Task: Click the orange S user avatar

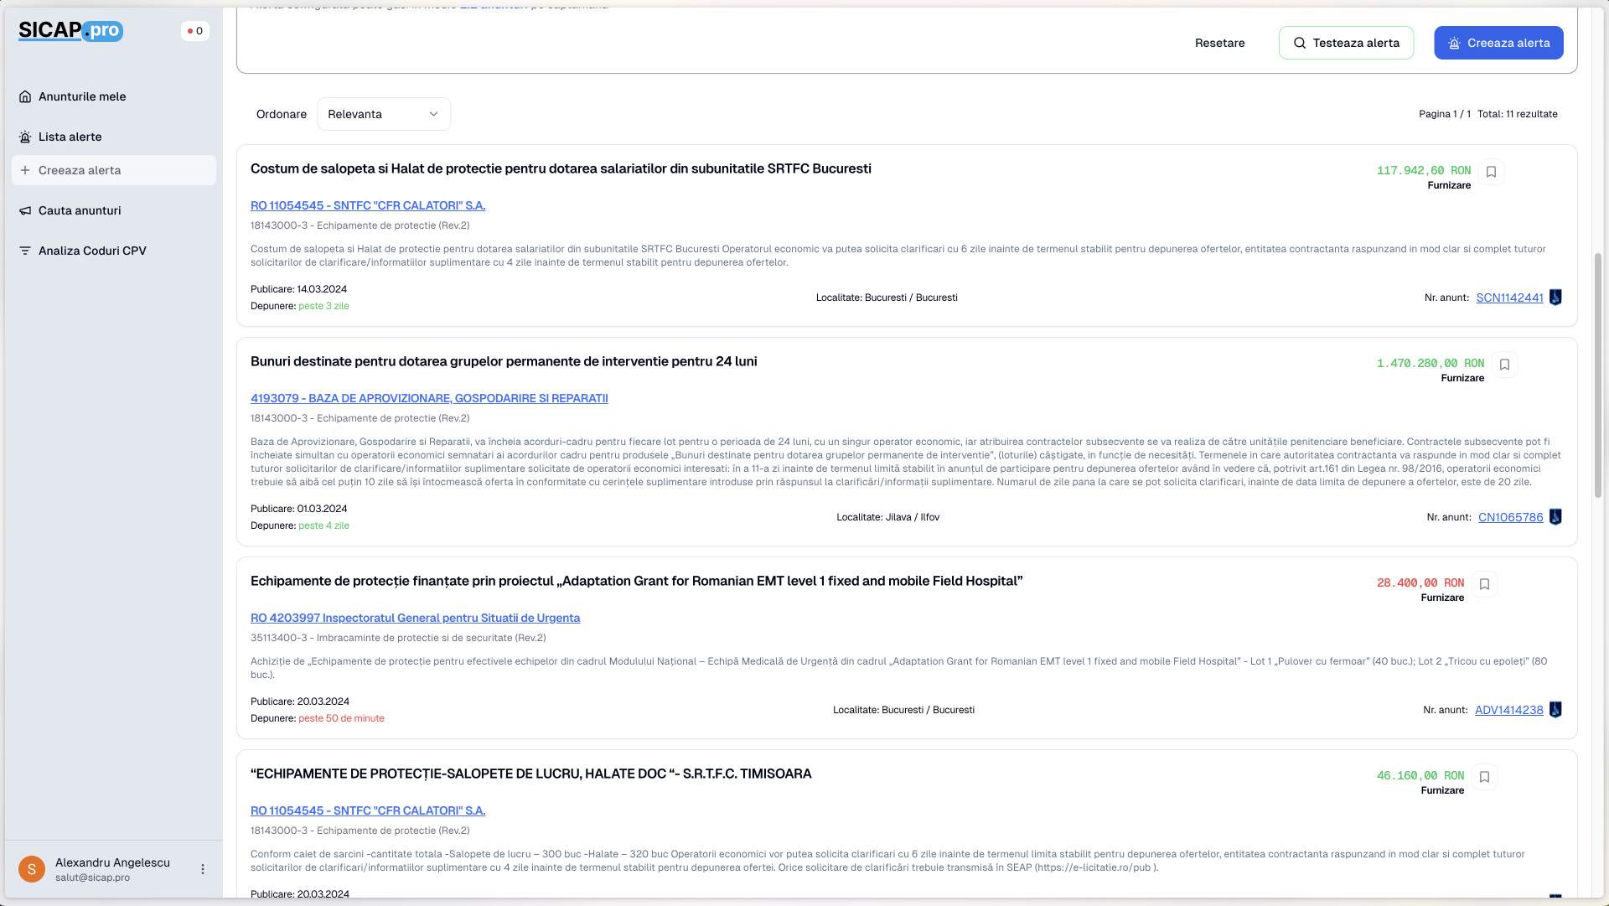Action: [x=32, y=869]
